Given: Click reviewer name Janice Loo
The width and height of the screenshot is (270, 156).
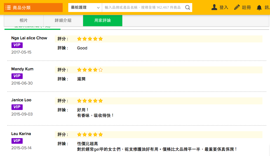Looking at the screenshot, I should (x=21, y=100).
